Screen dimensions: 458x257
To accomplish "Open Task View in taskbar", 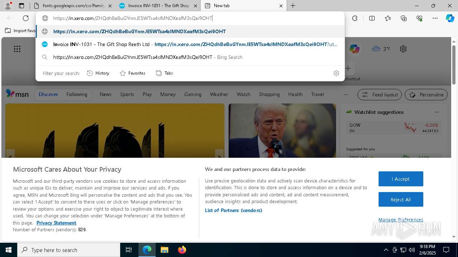I will 129,250.
